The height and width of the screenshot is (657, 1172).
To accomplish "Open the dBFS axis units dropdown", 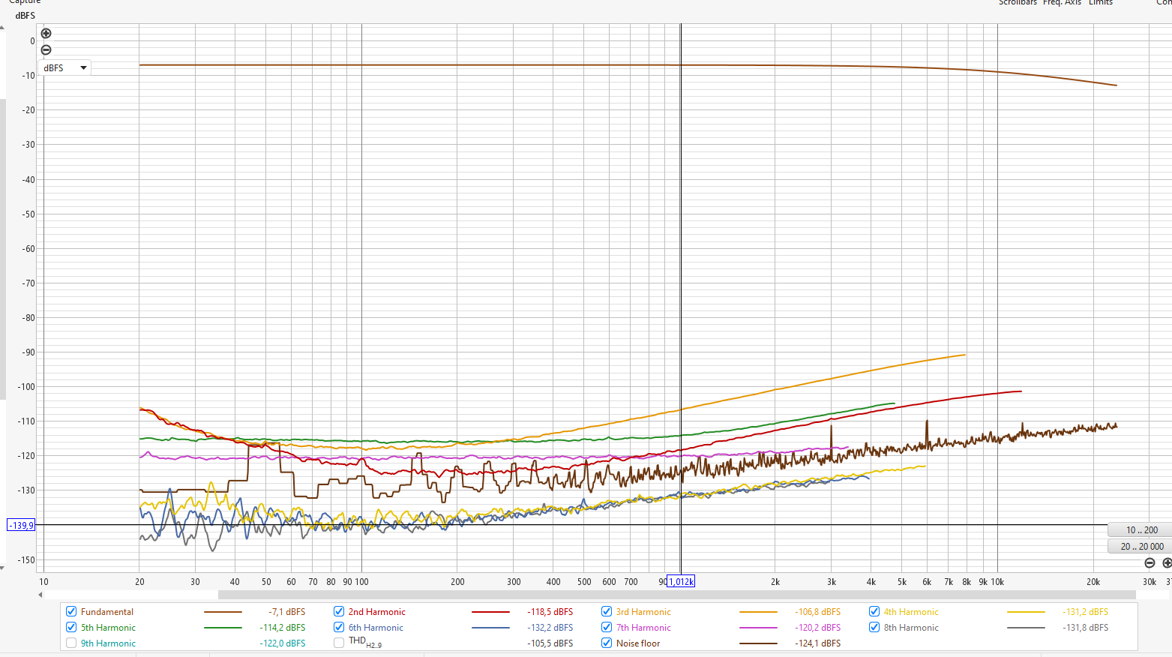I will pos(65,67).
